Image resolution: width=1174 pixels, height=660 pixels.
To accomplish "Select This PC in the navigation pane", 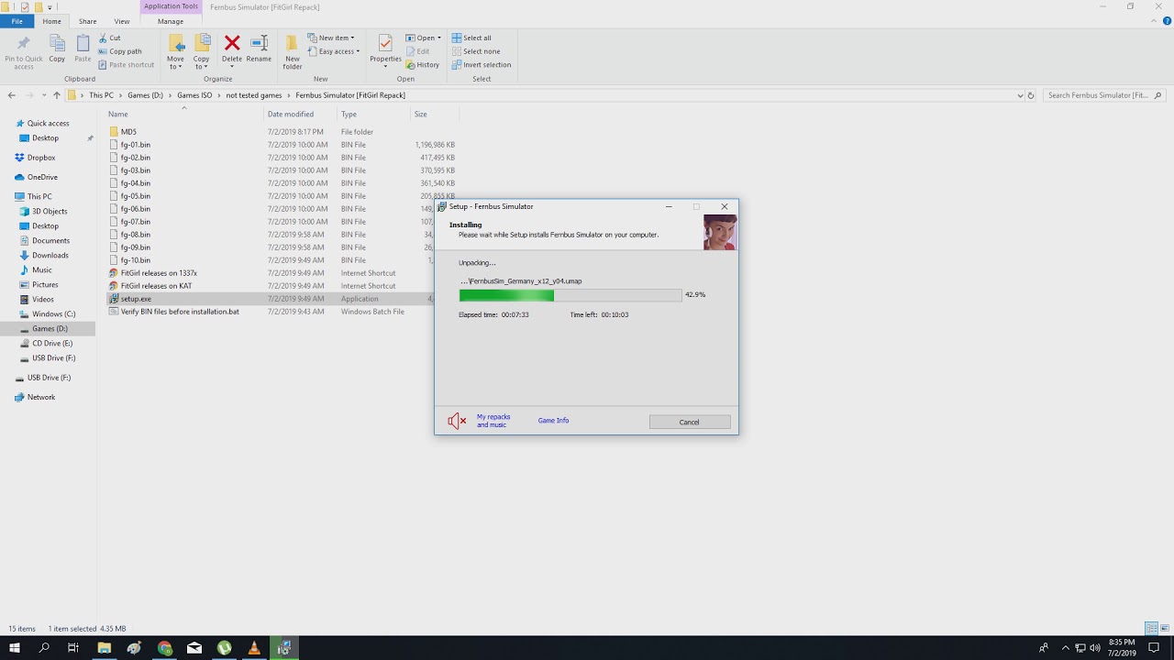I will (x=39, y=197).
